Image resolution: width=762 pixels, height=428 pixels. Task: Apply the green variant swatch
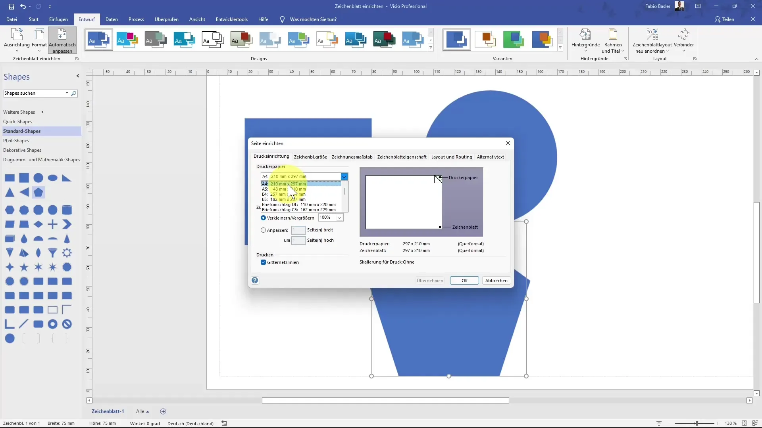click(x=514, y=40)
